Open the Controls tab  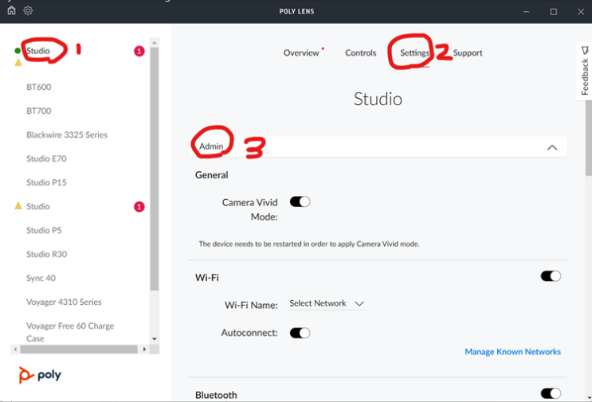pyautogui.click(x=360, y=53)
